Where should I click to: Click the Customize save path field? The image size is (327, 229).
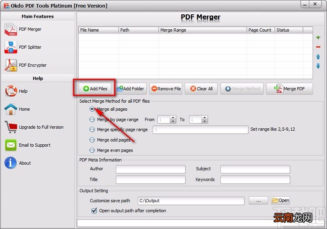(191, 201)
